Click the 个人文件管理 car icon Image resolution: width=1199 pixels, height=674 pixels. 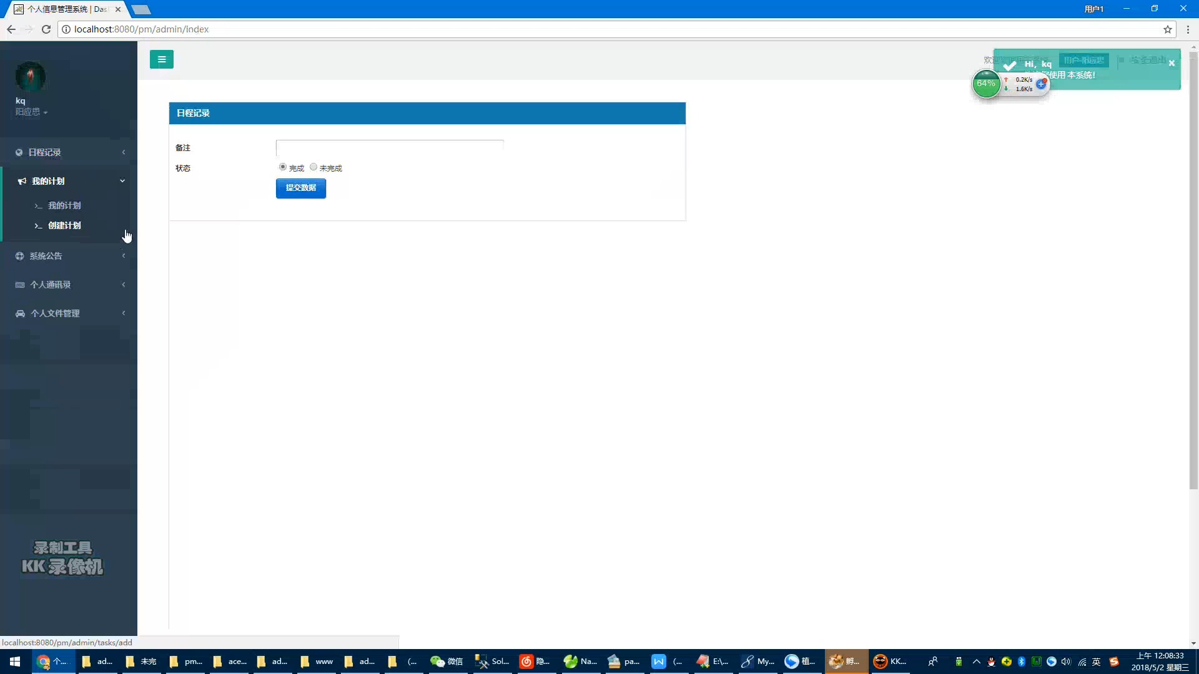pos(20,313)
